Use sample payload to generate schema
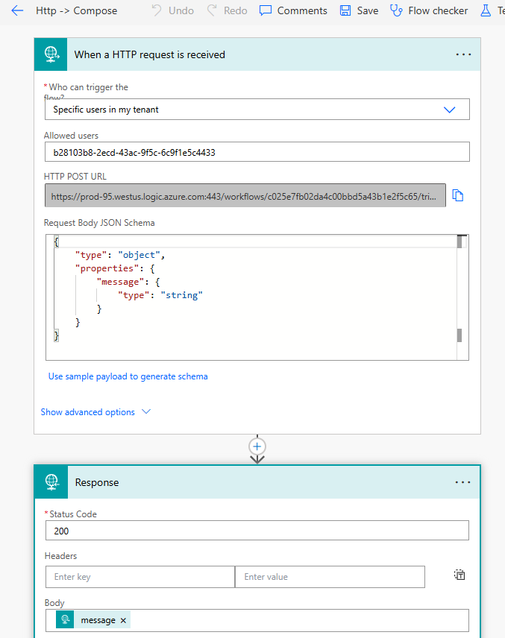 click(128, 376)
